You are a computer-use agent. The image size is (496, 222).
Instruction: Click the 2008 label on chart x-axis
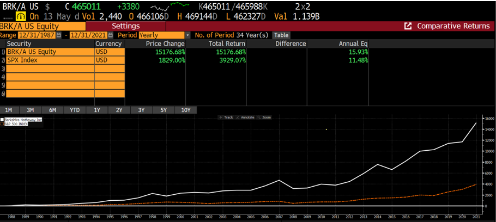[x=294, y=218]
